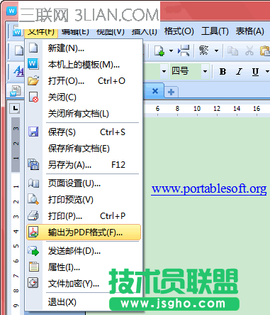The height and width of the screenshot is (315, 270).
Task: Choose 打印(P)... menu entry
Action: tap(84, 216)
